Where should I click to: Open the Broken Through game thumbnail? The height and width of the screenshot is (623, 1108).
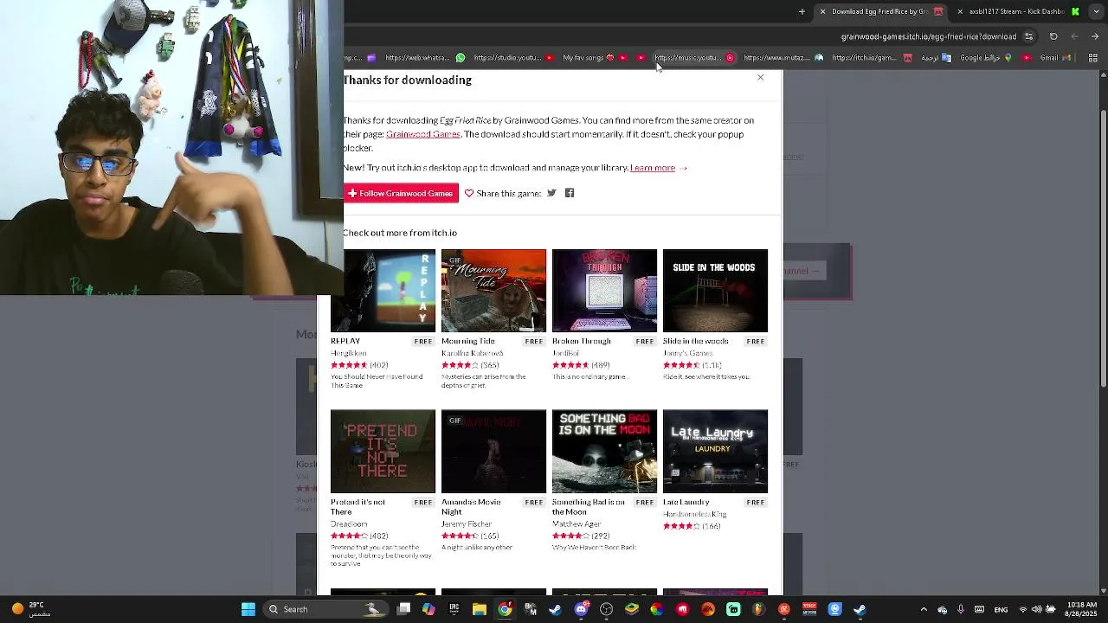[x=604, y=291]
